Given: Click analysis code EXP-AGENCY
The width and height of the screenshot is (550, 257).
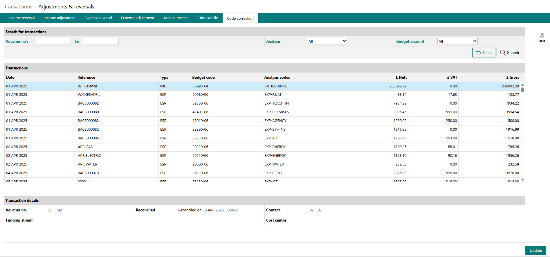Looking at the screenshot, I should coord(275,121).
